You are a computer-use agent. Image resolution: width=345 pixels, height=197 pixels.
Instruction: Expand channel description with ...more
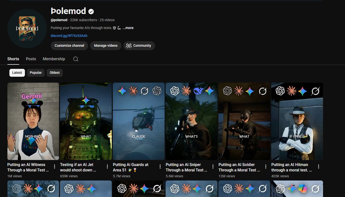pyautogui.click(x=128, y=28)
